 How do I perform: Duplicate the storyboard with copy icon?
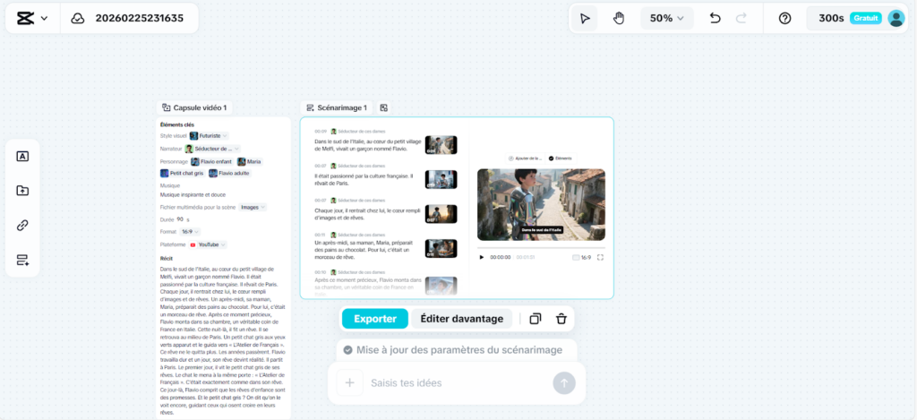click(535, 319)
